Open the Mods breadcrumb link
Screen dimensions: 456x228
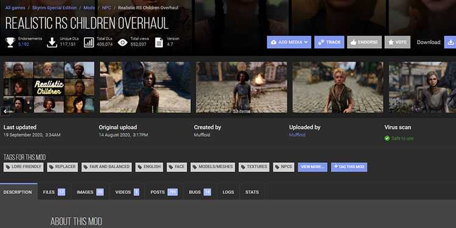pos(89,8)
